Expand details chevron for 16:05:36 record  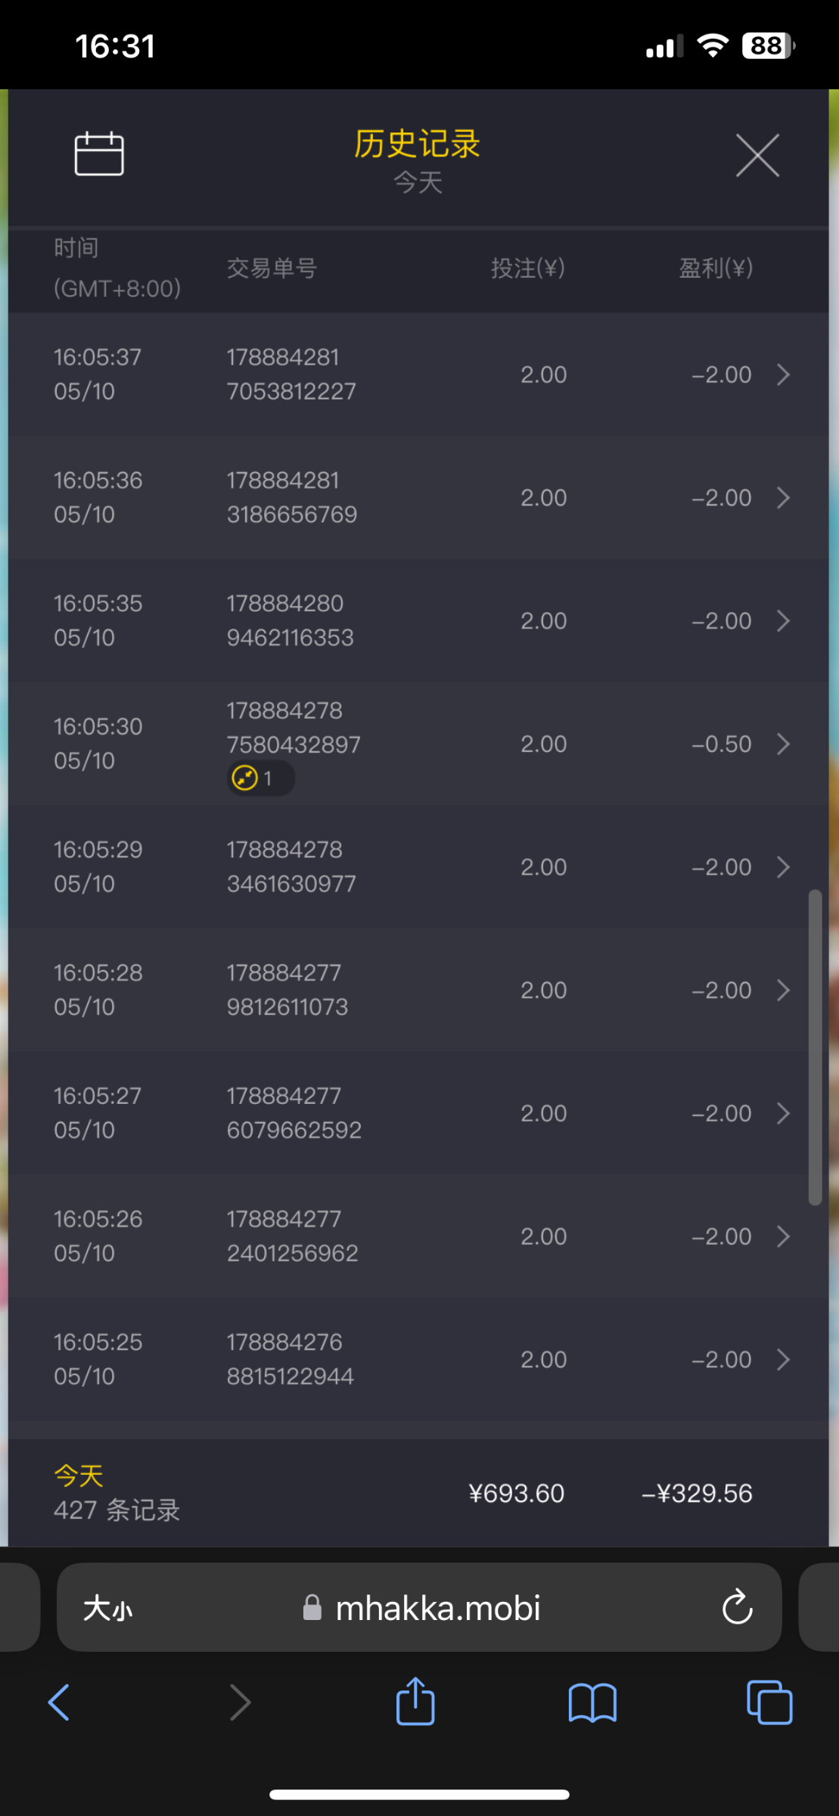[x=784, y=498]
